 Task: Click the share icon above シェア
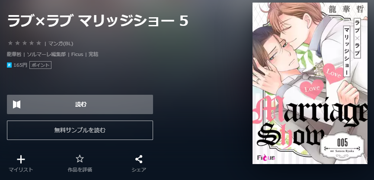[x=139, y=159]
